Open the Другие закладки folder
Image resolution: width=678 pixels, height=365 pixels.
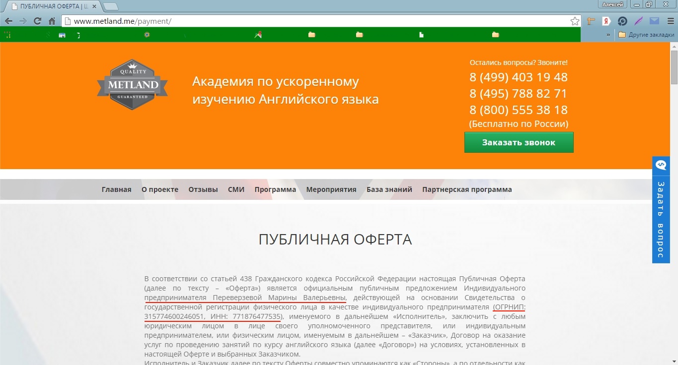point(646,35)
